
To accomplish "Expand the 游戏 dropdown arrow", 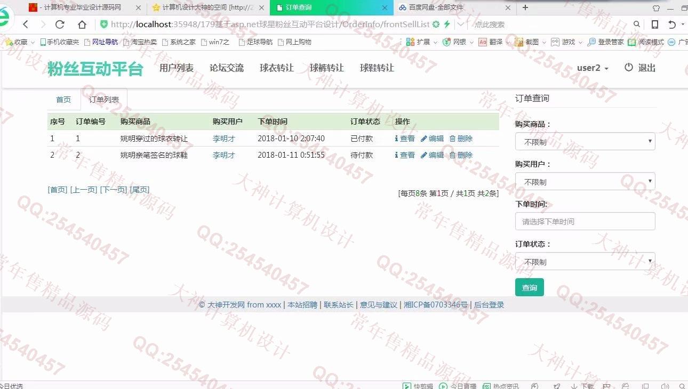I will (x=580, y=42).
